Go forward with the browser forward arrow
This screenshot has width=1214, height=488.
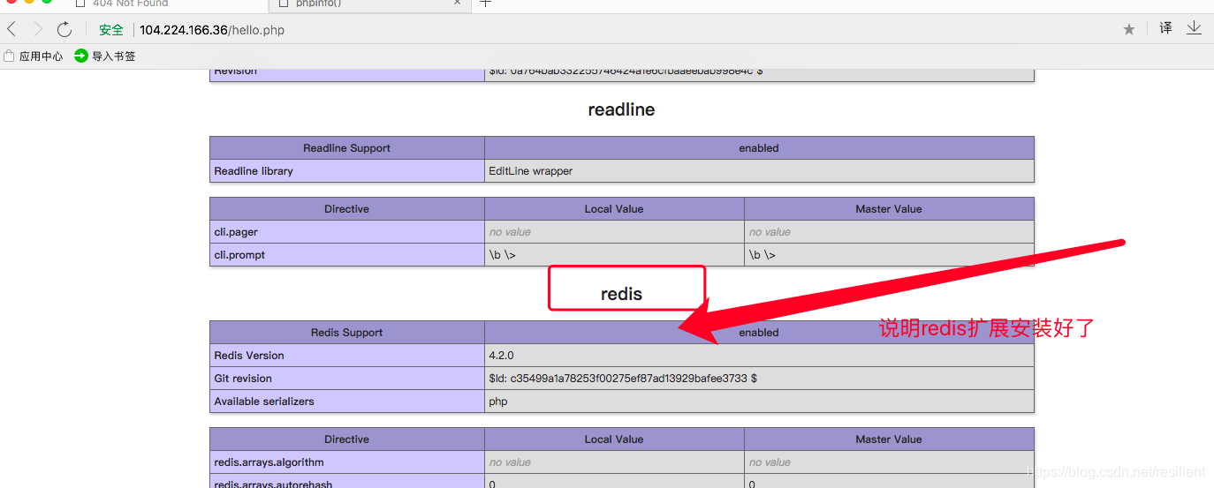click(x=38, y=29)
